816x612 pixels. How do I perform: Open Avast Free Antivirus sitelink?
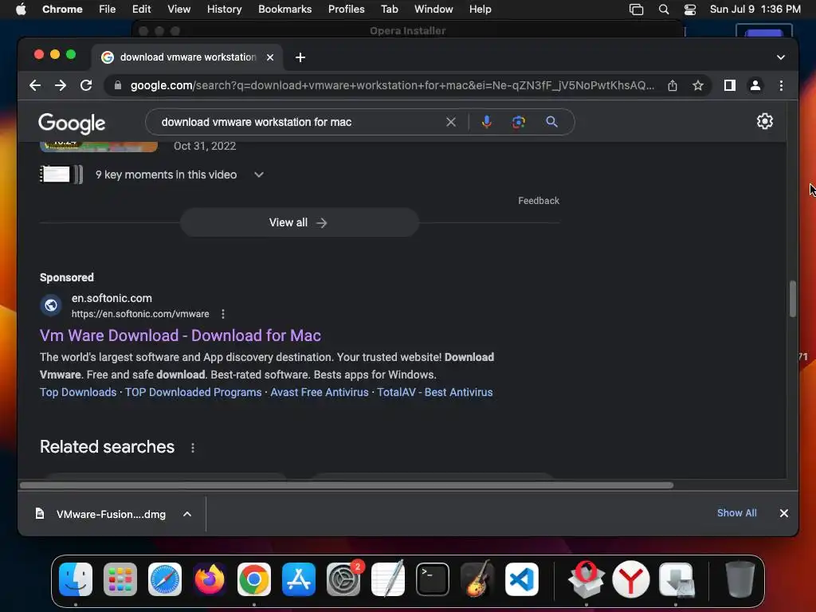click(x=319, y=392)
